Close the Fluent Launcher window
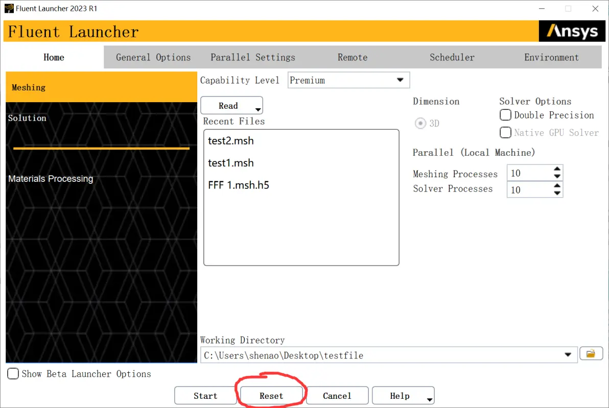This screenshot has width=609, height=408. (595, 9)
